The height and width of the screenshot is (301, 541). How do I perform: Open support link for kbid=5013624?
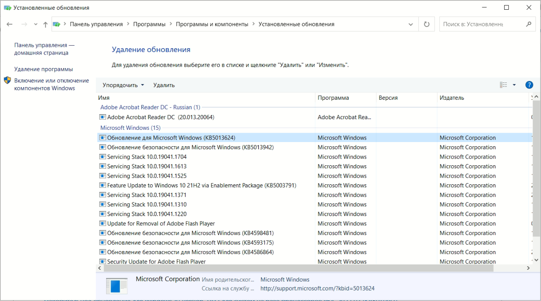tap(317, 289)
